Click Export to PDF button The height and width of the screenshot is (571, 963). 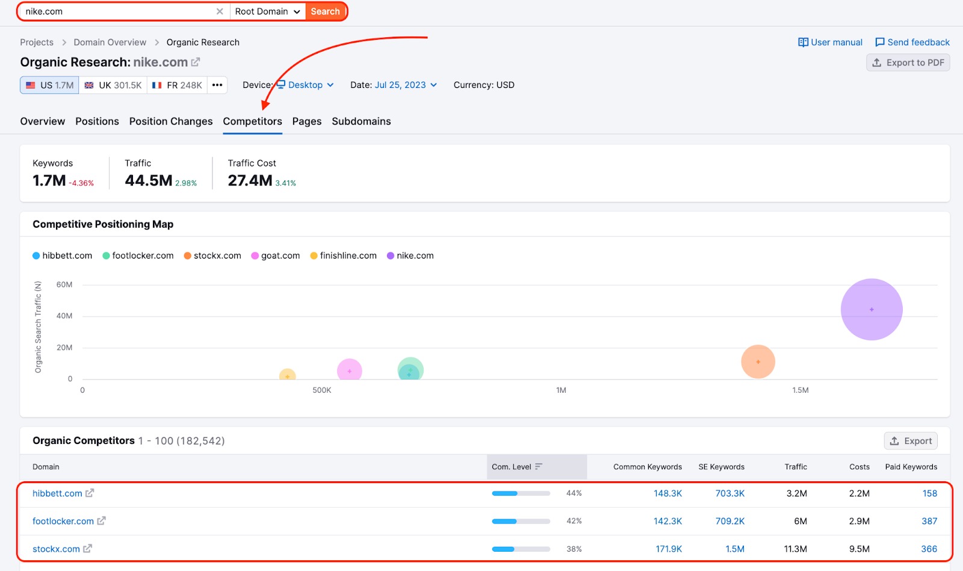908,63
